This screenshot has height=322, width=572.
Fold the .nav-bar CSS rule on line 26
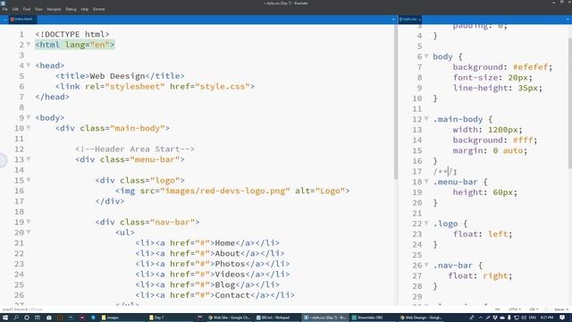426,266
